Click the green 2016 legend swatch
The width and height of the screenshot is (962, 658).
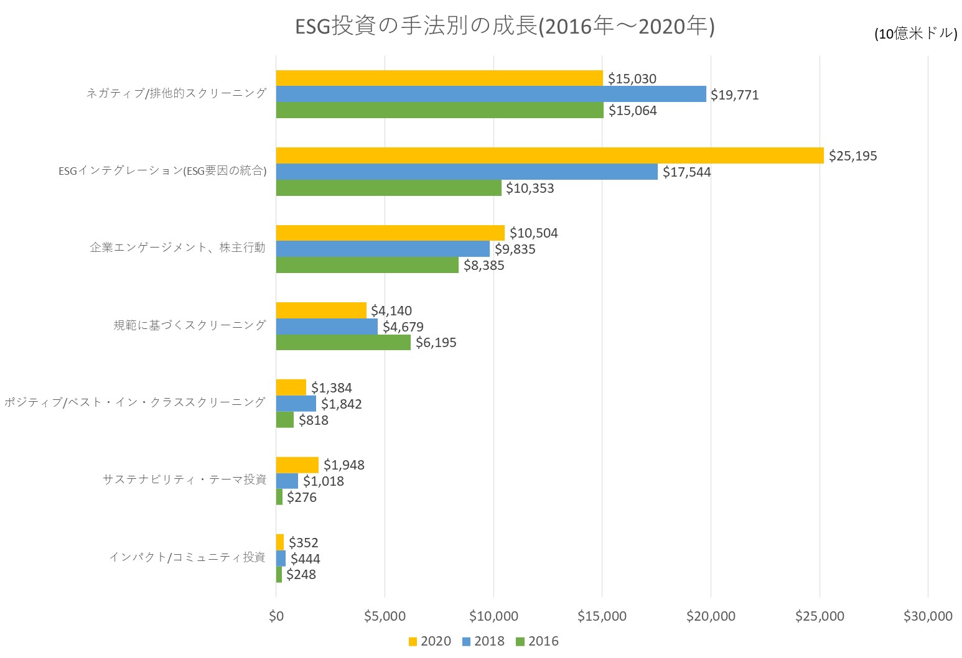520,641
